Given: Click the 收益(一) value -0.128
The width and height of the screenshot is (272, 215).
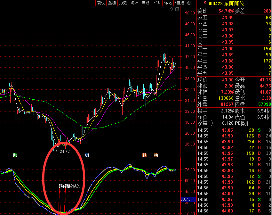Looking at the screenshot, I should (x=227, y=123).
